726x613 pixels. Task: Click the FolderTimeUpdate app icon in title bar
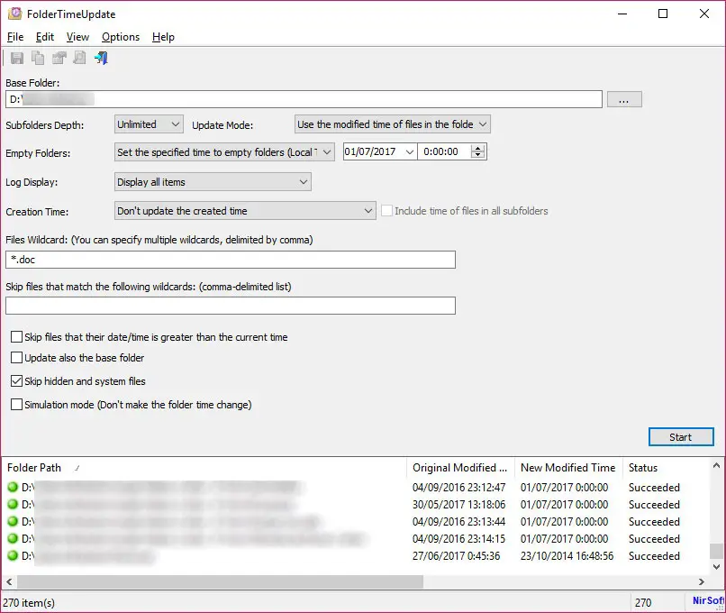click(x=14, y=14)
